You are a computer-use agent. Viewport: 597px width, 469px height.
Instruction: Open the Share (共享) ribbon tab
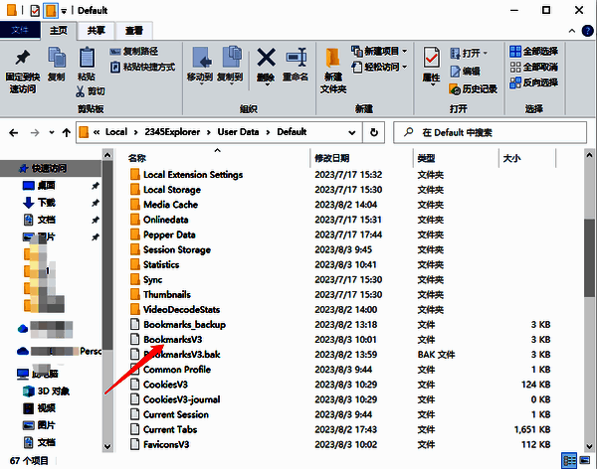[x=97, y=31]
